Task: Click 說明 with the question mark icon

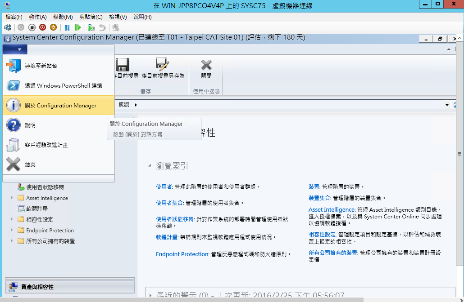Action: tap(59, 125)
